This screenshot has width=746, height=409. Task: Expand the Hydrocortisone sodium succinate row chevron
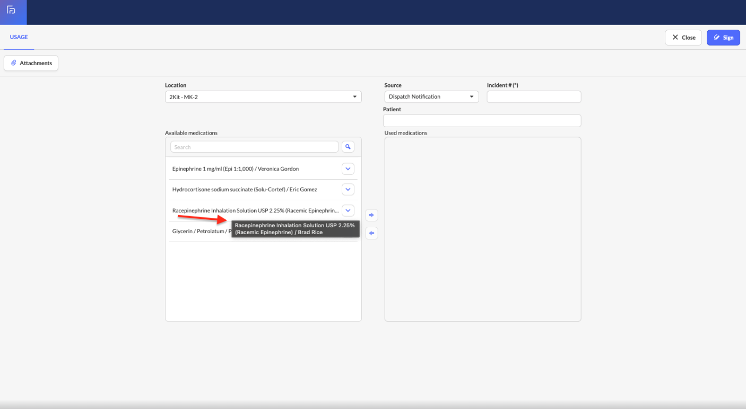[x=348, y=189]
